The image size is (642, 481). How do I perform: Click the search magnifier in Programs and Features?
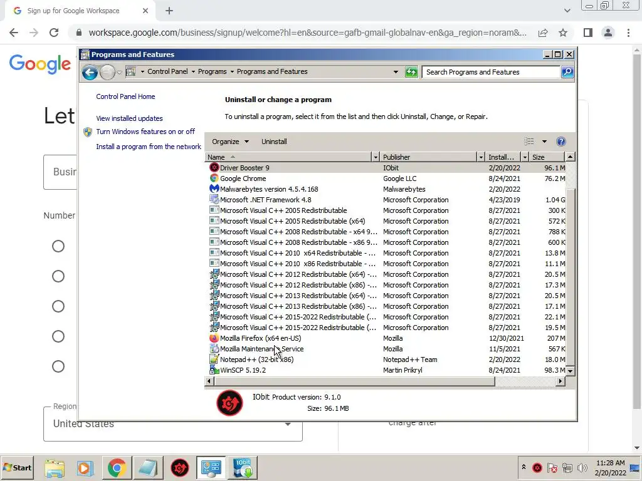click(567, 72)
